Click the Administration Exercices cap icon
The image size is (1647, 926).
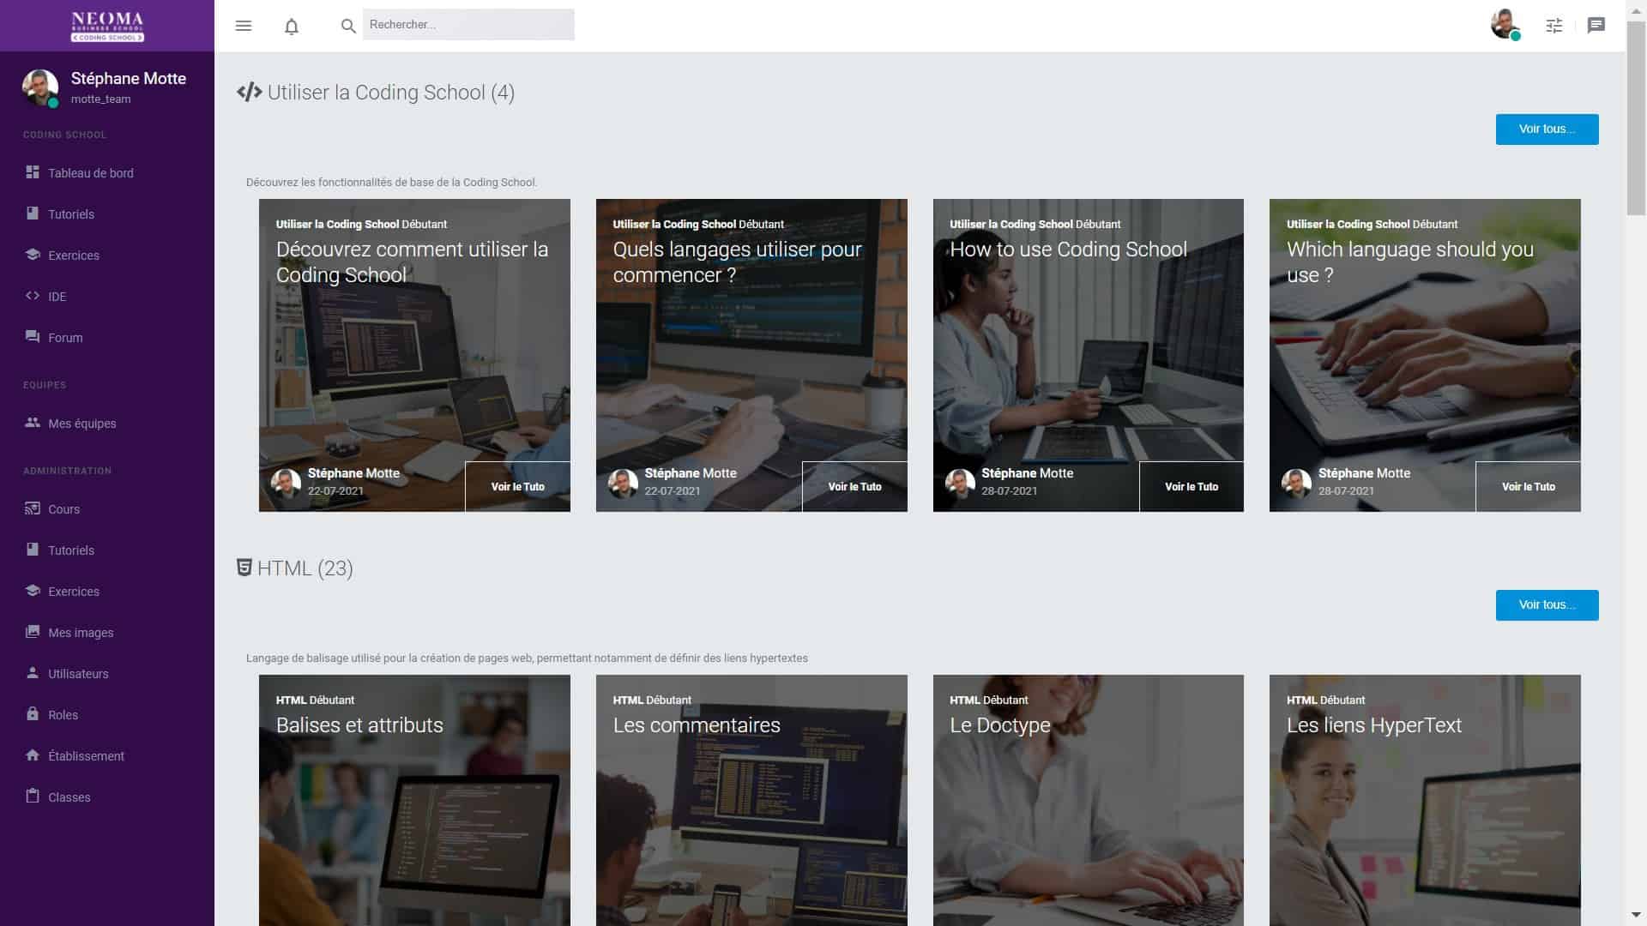pos(33,591)
